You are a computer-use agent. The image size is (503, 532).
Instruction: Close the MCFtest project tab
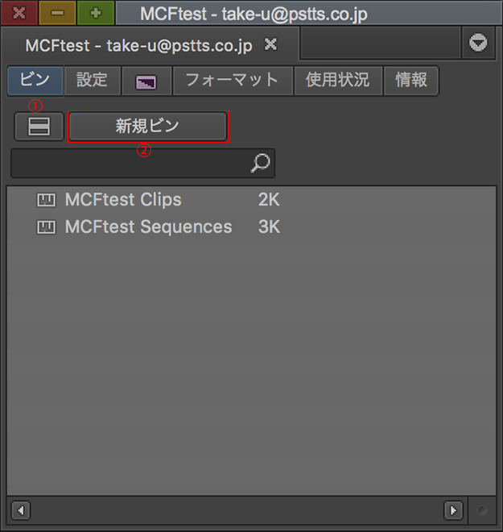click(x=271, y=44)
